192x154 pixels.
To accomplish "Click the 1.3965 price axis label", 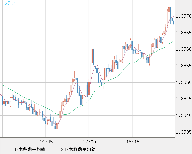I will pyautogui.click(x=184, y=33).
